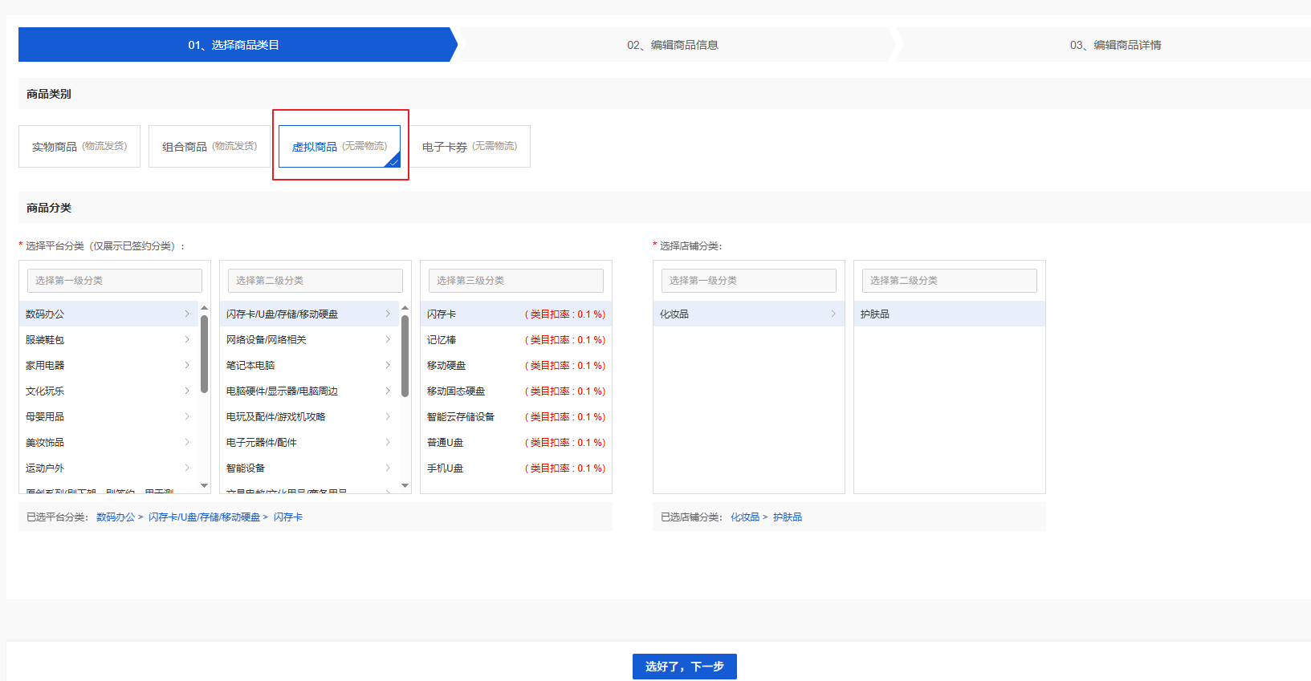Expand 网络设备/网络相关 chevron
The image size is (1311, 681).
[x=388, y=339]
